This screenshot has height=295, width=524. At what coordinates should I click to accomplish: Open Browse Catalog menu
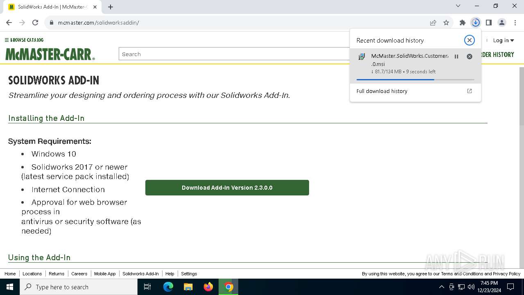(x=24, y=40)
